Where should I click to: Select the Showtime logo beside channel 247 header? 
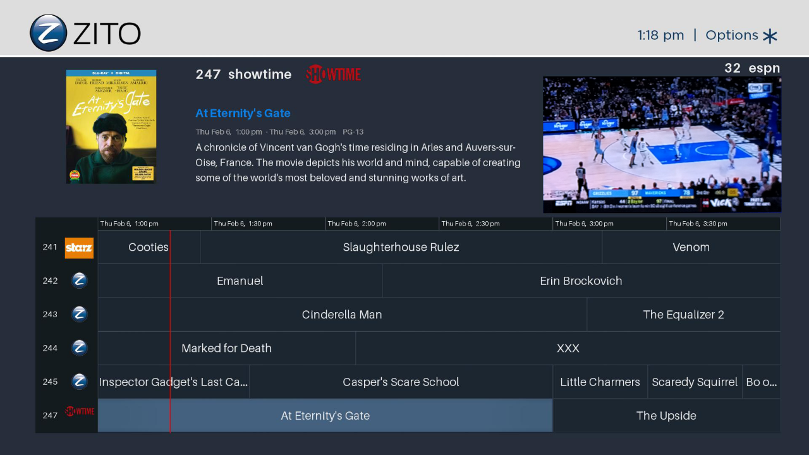pyautogui.click(x=333, y=74)
